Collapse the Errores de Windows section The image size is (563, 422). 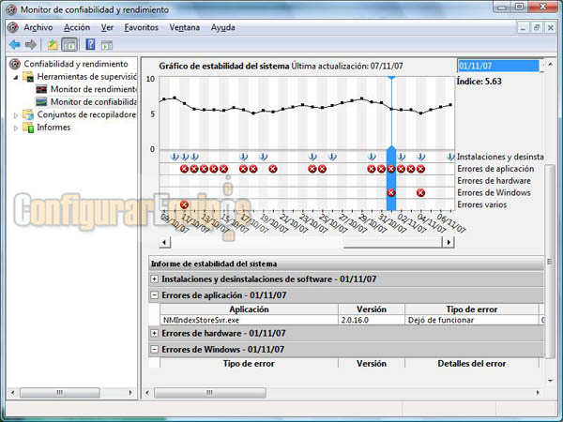154,349
